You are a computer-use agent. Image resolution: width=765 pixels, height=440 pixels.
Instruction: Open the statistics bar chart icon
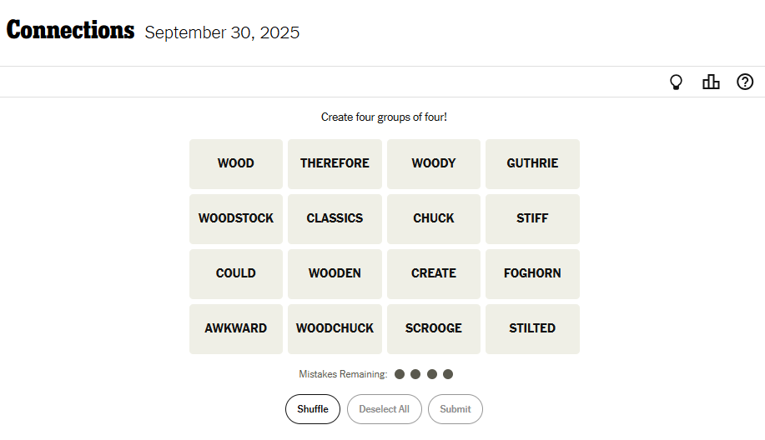711,82
